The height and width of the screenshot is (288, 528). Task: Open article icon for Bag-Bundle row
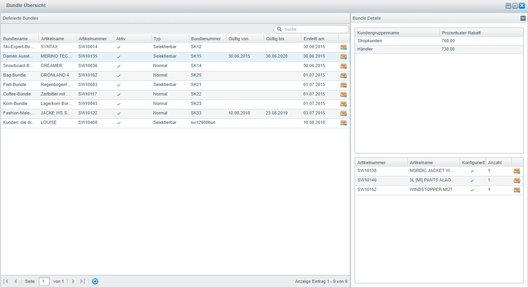(344, 75)
